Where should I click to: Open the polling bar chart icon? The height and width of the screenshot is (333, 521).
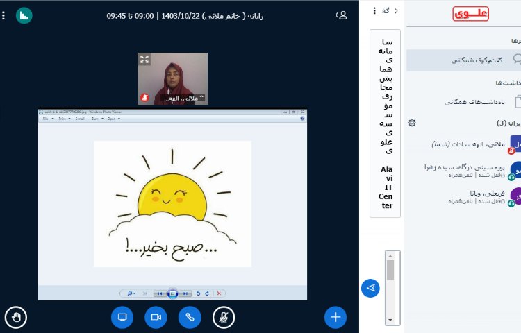(24, 15)
